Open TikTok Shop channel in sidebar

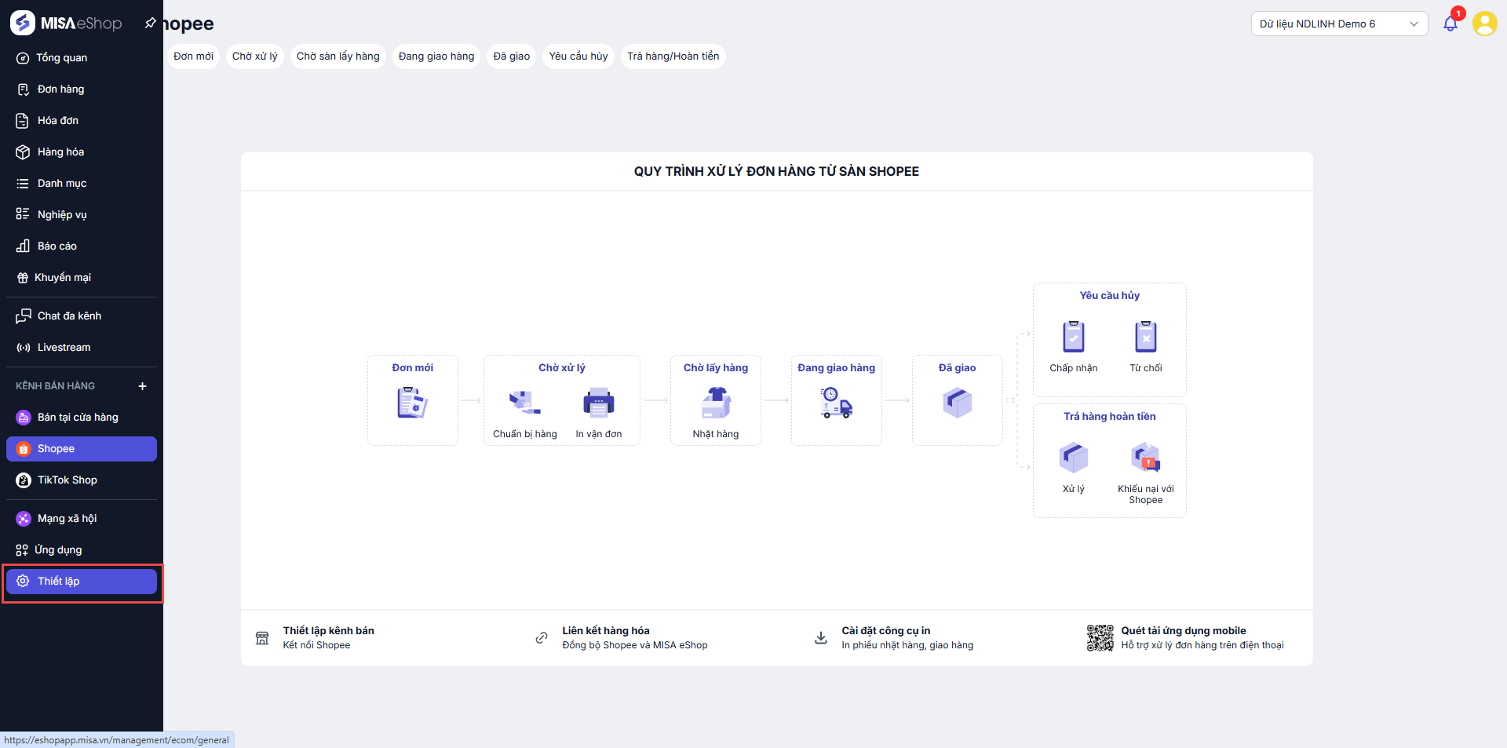click(68, 480)
